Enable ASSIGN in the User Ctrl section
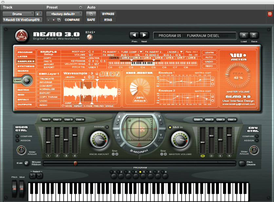Viewport: 274px width, 202px height. [17, 141]
